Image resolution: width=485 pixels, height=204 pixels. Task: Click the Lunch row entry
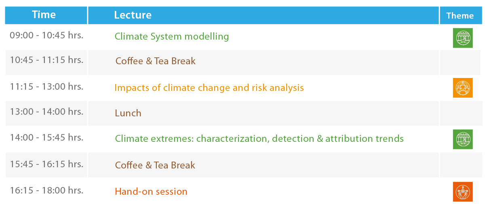point(128,113)
